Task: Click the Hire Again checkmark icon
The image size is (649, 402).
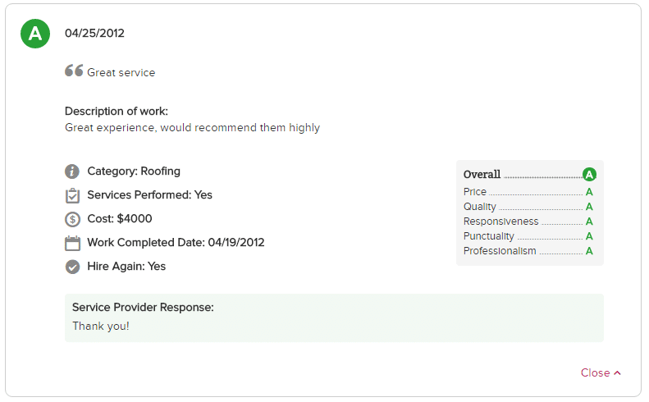Action: click(x=72, y=267)
